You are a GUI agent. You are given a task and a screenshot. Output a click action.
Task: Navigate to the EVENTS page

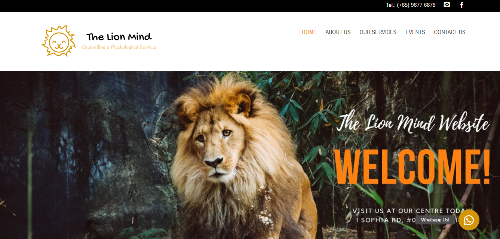[415, 32]
